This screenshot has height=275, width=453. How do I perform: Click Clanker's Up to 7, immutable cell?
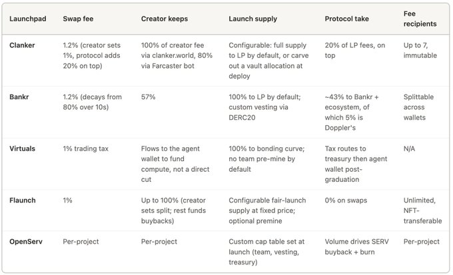click(x=420, y=50)
